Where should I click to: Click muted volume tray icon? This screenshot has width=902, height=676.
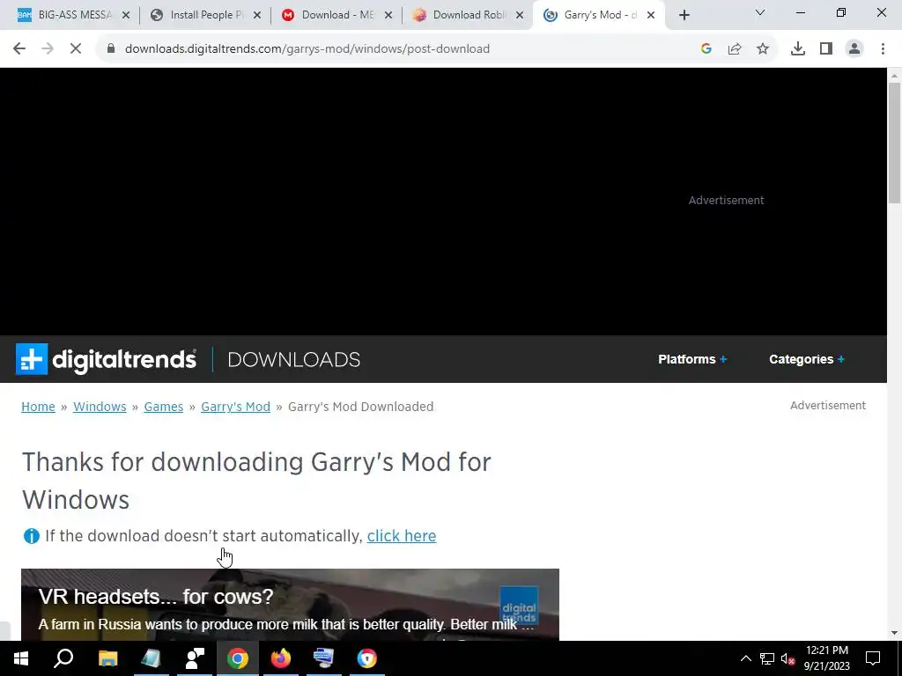(788, 658)
